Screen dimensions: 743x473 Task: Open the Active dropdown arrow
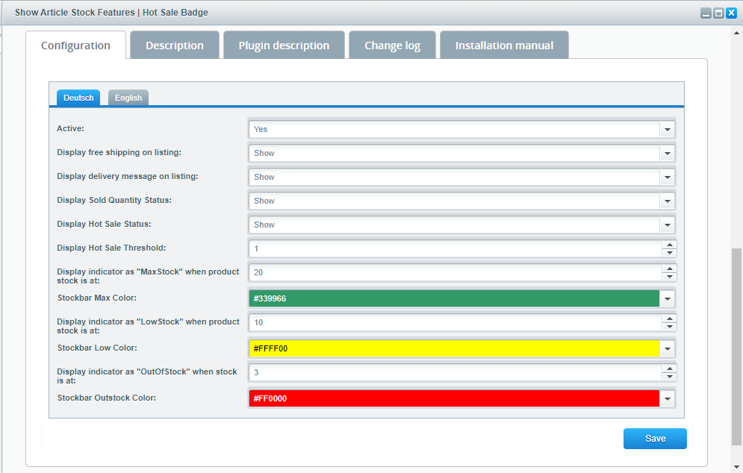pos(667,129)
